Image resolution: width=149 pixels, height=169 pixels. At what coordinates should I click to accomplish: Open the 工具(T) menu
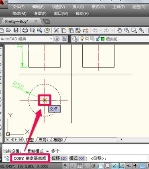click(118, 7)
